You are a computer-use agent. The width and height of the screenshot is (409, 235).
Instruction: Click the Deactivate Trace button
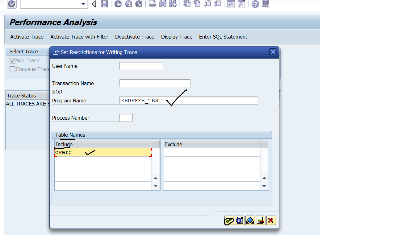(x=135, y=37)
